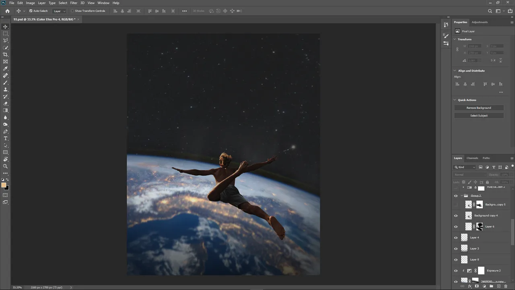515x290 pixels.
Task: Hide Layer 4 visibility
Action: click(456, 238)
